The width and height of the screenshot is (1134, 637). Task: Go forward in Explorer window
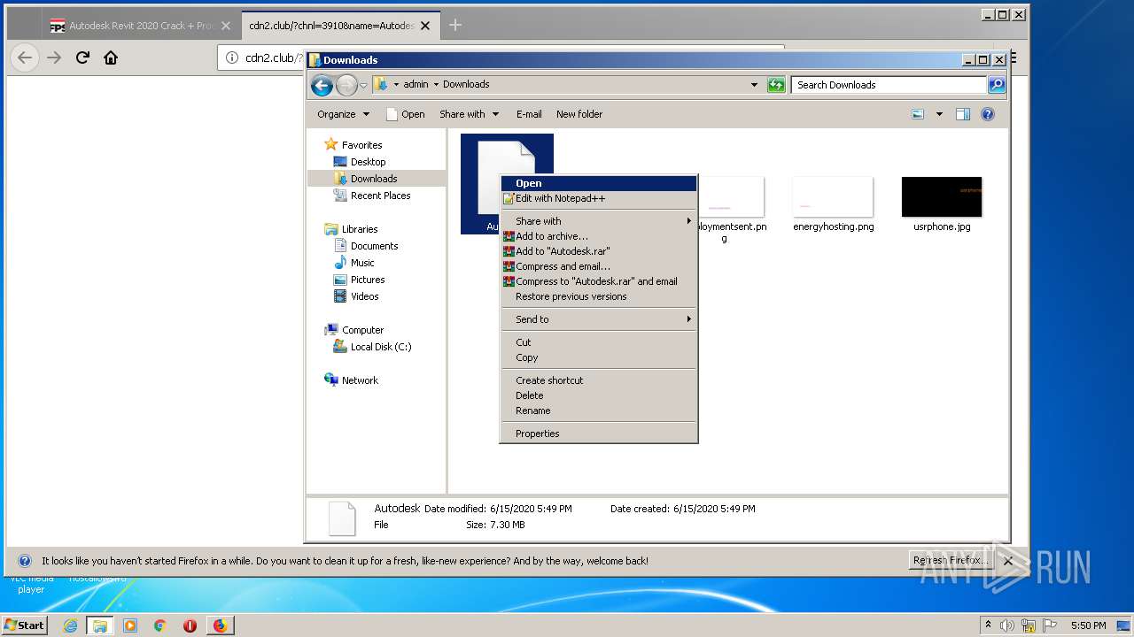(346, 85)
